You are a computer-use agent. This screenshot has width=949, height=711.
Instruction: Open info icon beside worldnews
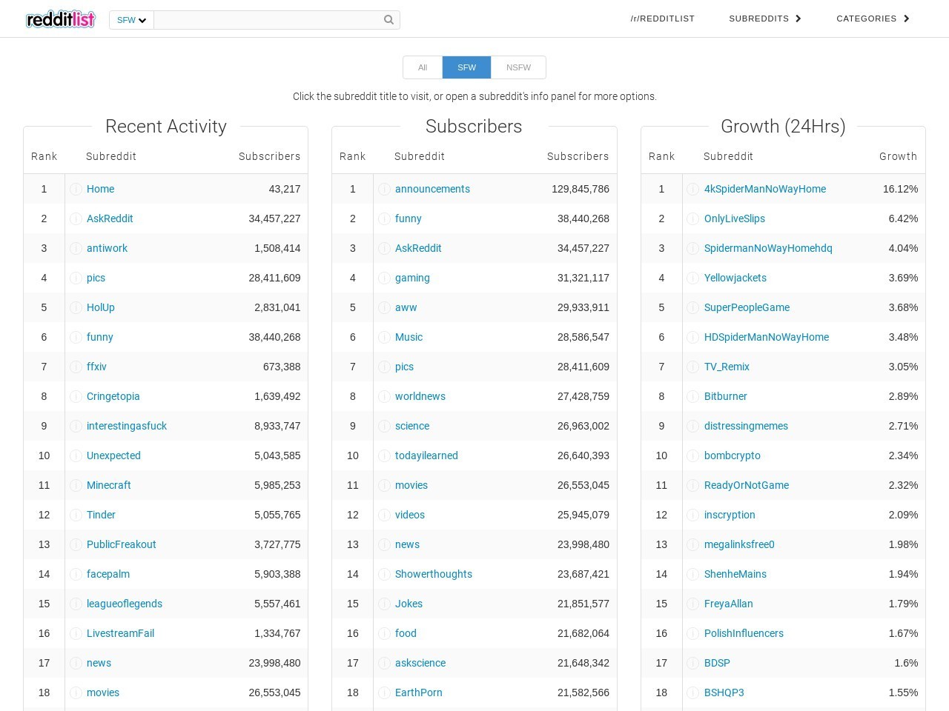coord(384,396)
